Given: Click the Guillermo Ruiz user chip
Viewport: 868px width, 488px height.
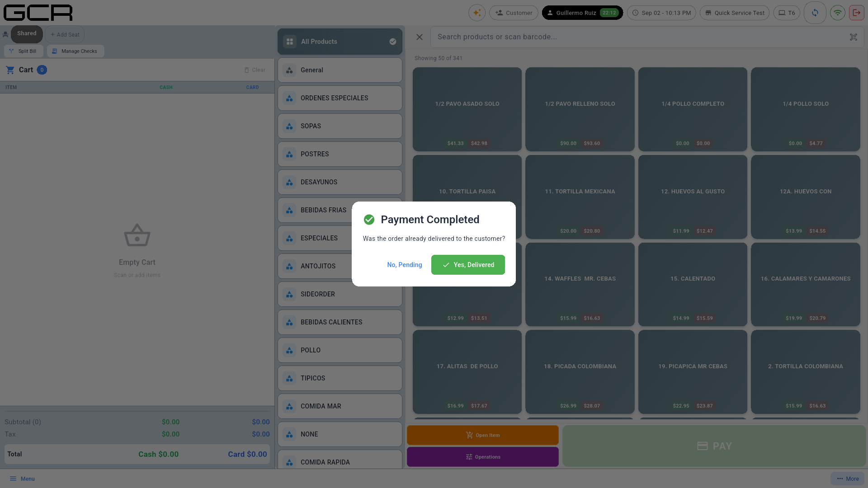Looking at the screenshot, I should [582, 13].
